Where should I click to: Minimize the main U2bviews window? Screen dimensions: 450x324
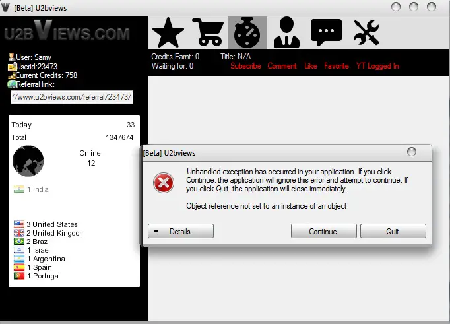[396, 7]
